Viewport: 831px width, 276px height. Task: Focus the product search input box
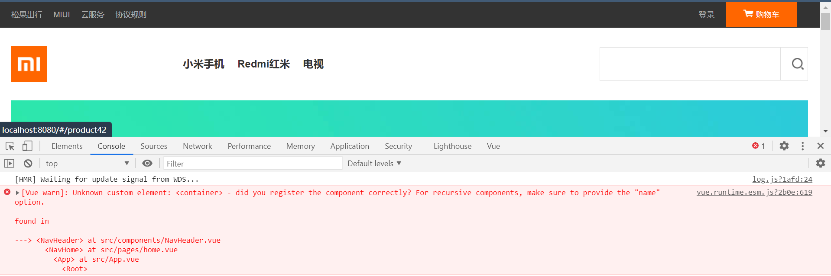point(690,64)
